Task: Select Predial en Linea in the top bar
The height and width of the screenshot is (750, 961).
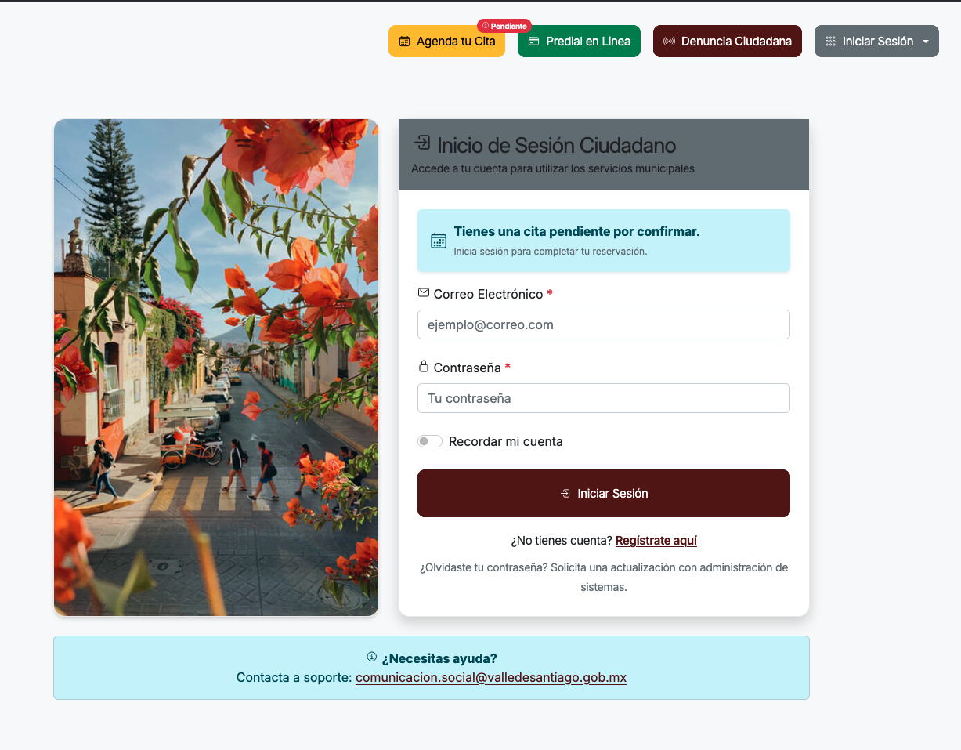Action: (579, 42)
